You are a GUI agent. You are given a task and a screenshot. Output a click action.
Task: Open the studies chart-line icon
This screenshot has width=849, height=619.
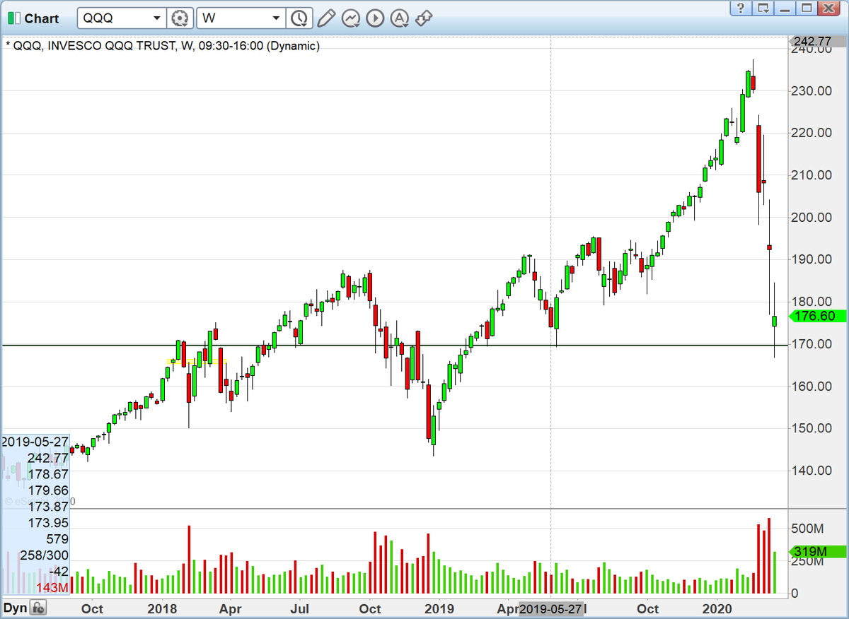(350, 18)
